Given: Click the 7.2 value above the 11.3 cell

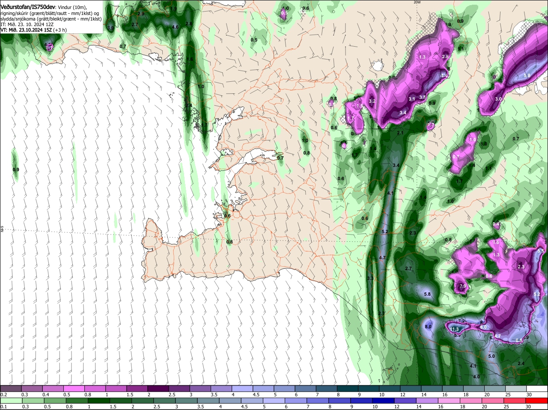Looking at the screenshot, I should click(x=462, y=321).
